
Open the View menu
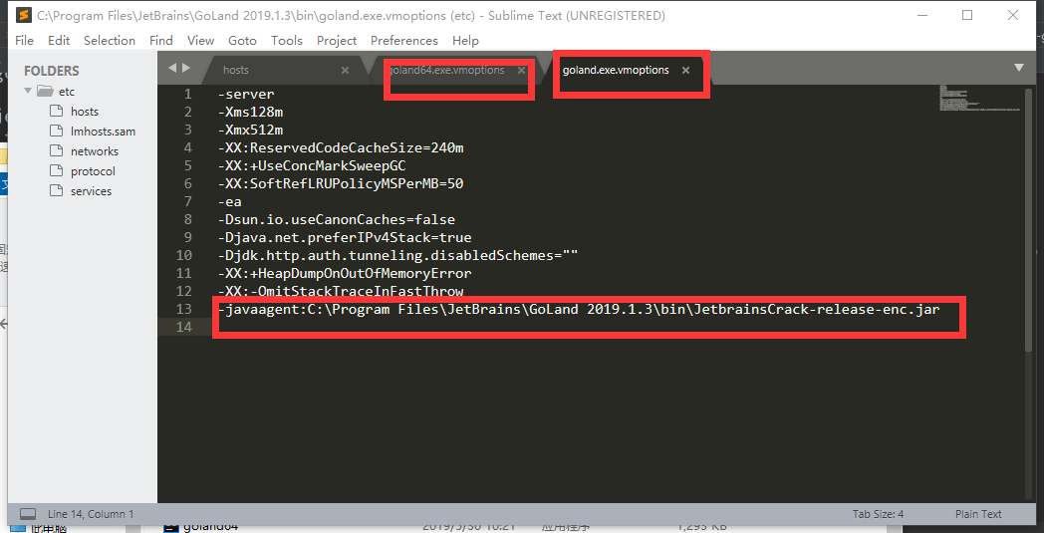coord(200,41)
